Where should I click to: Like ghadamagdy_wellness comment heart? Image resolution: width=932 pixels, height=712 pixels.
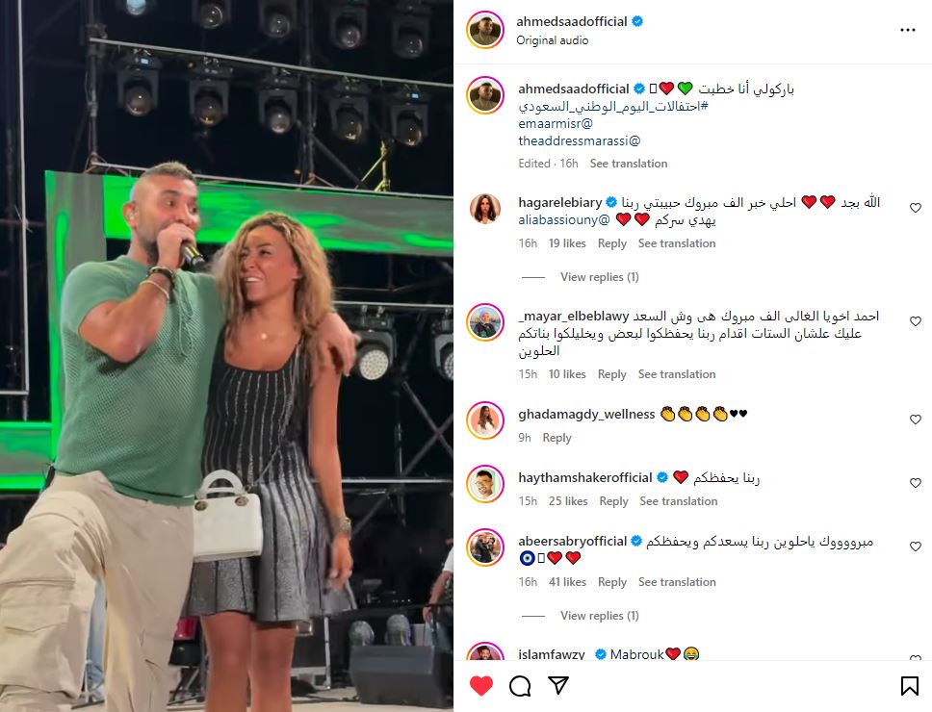(916, 420)
